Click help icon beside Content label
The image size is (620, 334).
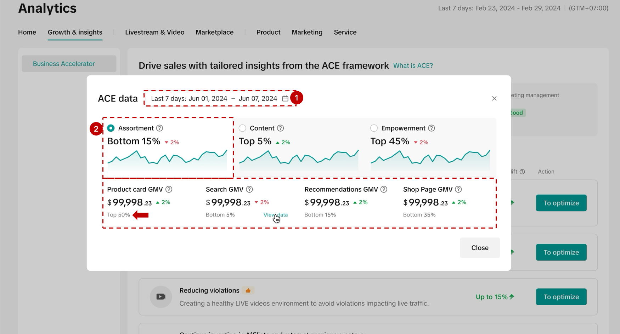coord(281,128)
